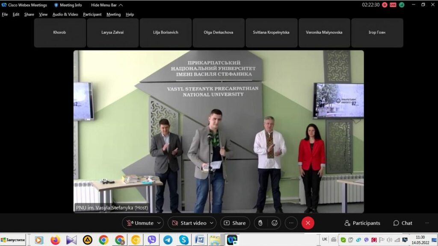This screenshot has width=438, height=246.
Task: Open more options ellipsis in meeting controls
Action: 291,223
